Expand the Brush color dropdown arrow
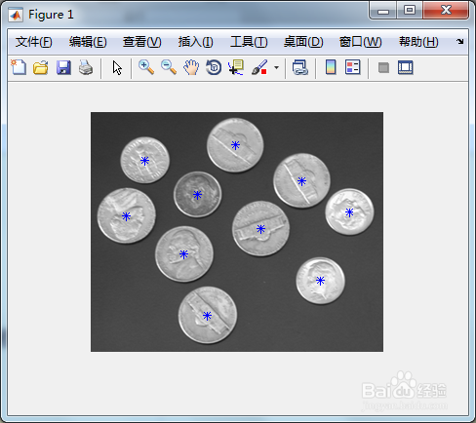Screen dimensions: 476x423 276,68
